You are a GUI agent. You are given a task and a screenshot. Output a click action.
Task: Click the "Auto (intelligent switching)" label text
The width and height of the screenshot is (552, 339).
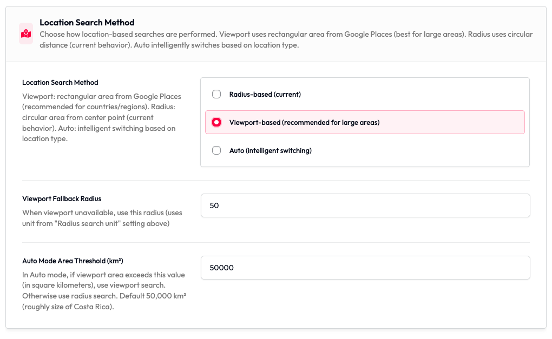tap(270, 150)
